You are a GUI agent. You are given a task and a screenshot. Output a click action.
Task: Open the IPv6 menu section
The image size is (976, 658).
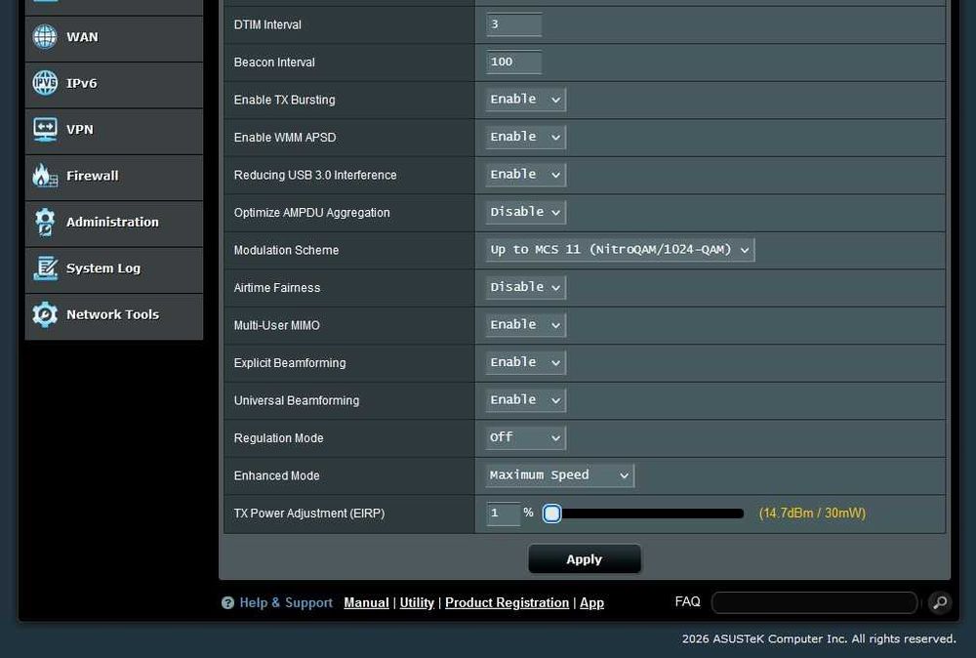(x=114, y=85)
